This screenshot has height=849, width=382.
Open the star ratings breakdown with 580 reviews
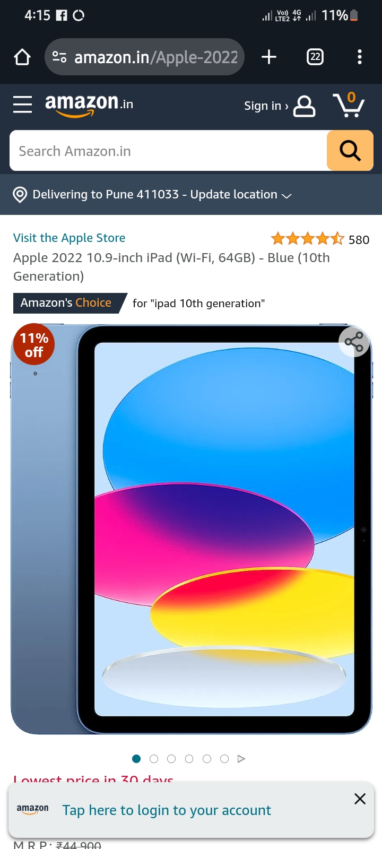[320, 239]
